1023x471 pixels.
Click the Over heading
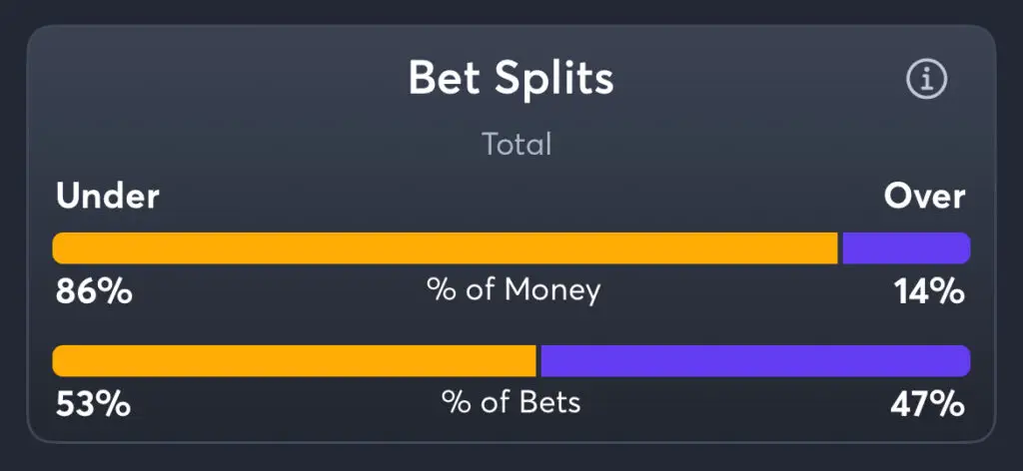[x=924, y=197]
